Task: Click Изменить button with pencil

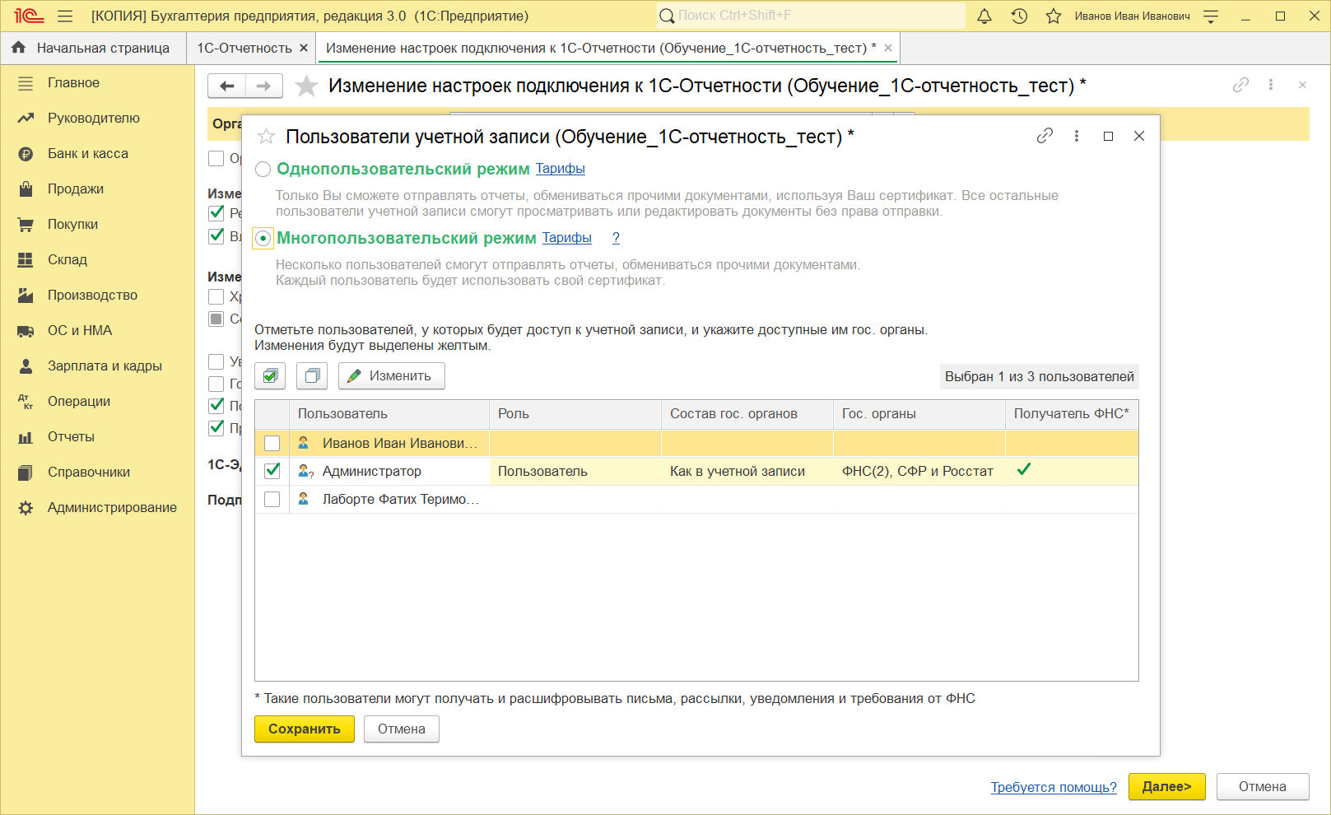Action: pyautogui.click(x=391, y=375)
